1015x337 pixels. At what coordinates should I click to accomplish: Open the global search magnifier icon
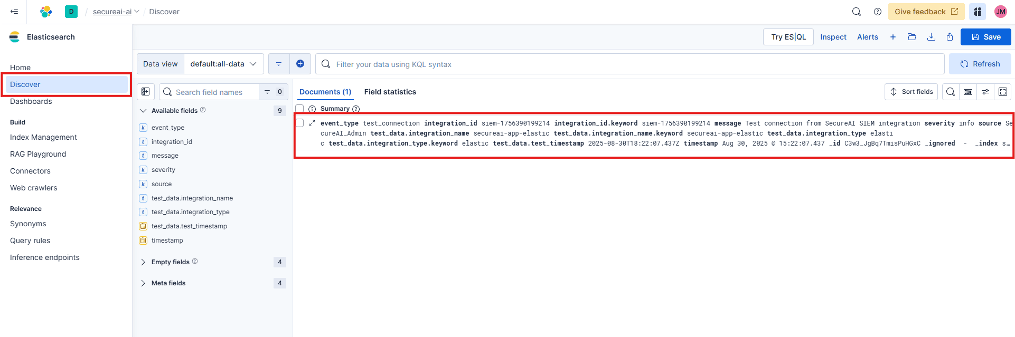click(x=857, y=12)
